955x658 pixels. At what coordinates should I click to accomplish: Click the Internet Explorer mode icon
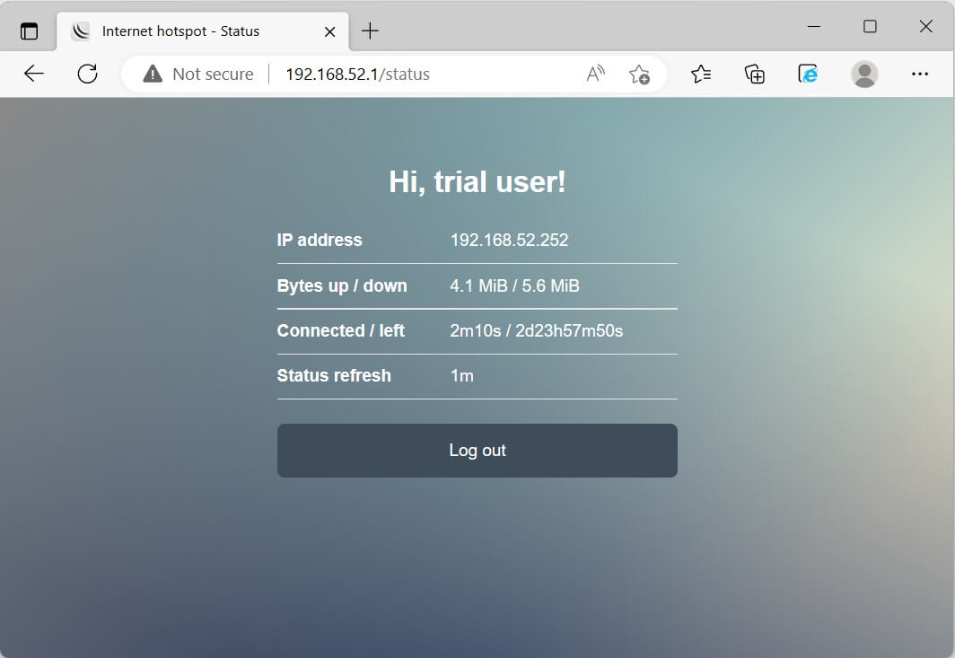tap(809, 75)
